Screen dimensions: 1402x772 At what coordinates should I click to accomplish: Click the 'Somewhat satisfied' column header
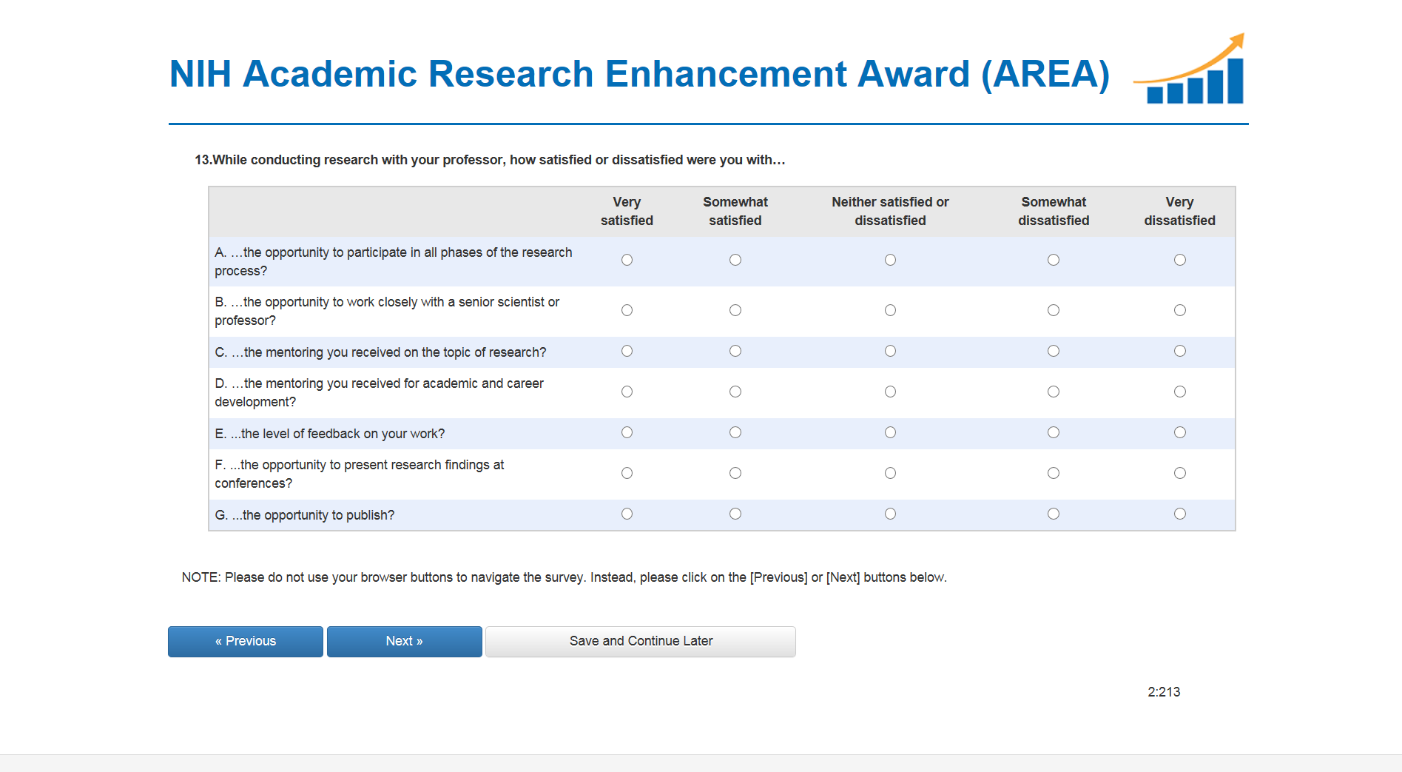[735, 211]
